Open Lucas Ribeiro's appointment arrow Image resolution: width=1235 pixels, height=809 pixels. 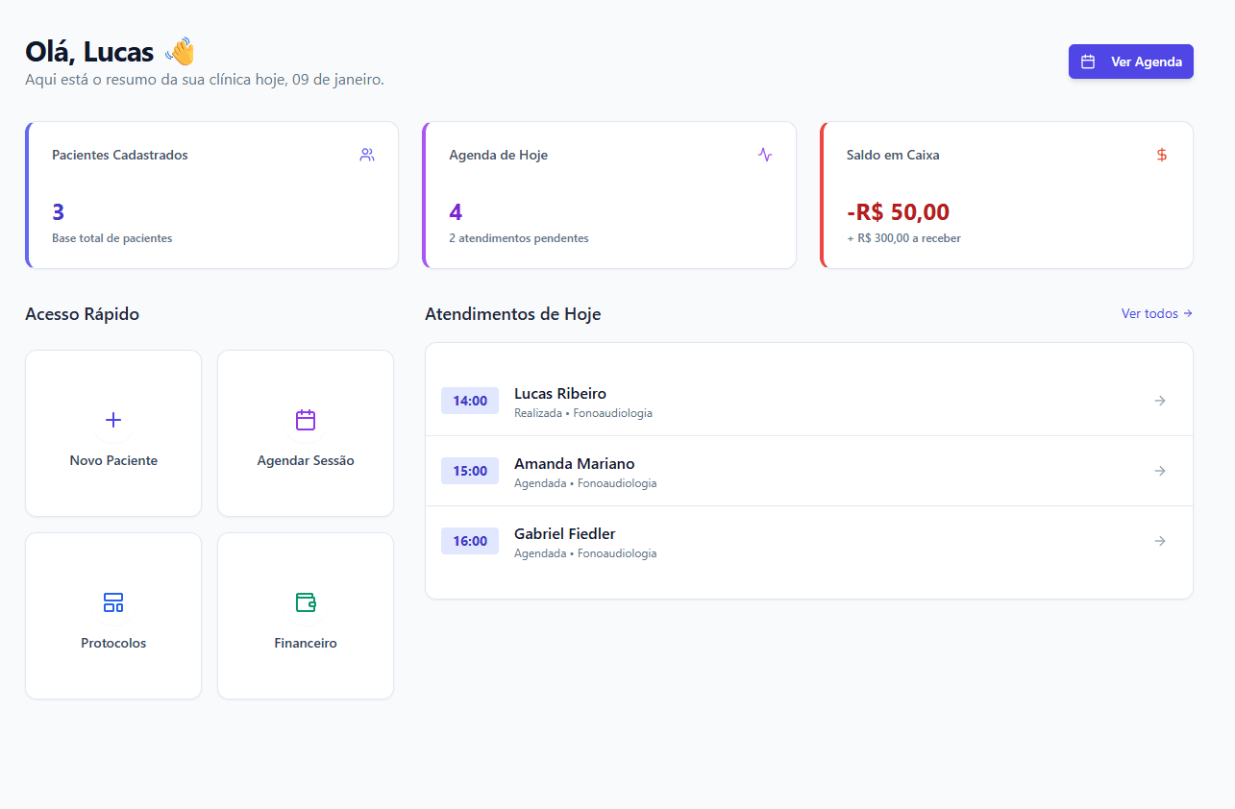point(1159,401)
